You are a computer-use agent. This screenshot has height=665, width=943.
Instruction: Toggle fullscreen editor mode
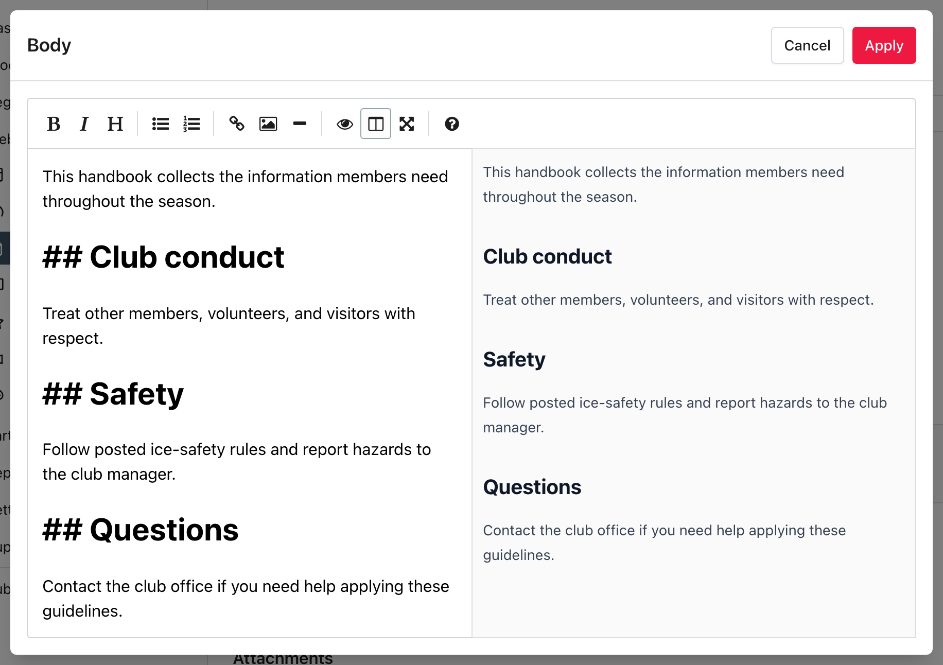(x=407, y=124)
